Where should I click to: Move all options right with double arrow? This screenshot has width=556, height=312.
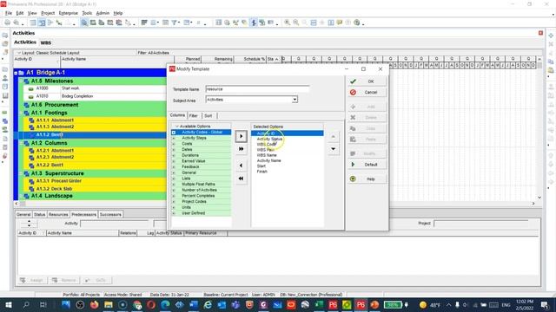pyautogui.click(x=242, y=149)
